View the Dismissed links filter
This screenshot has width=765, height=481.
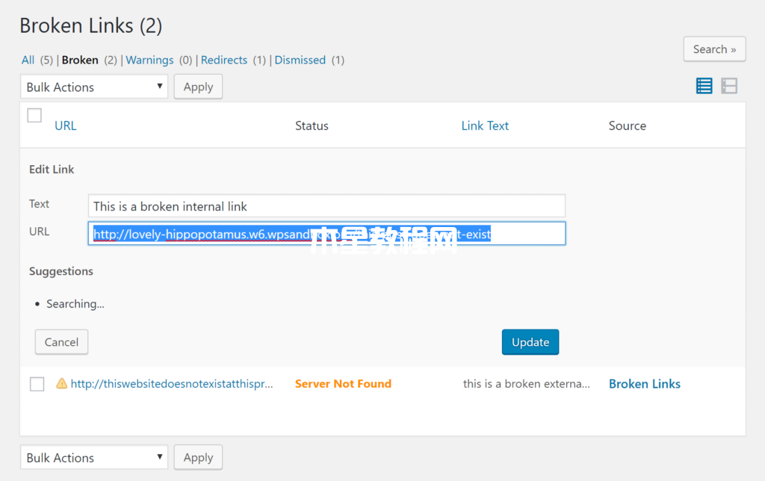click(300, 60)
